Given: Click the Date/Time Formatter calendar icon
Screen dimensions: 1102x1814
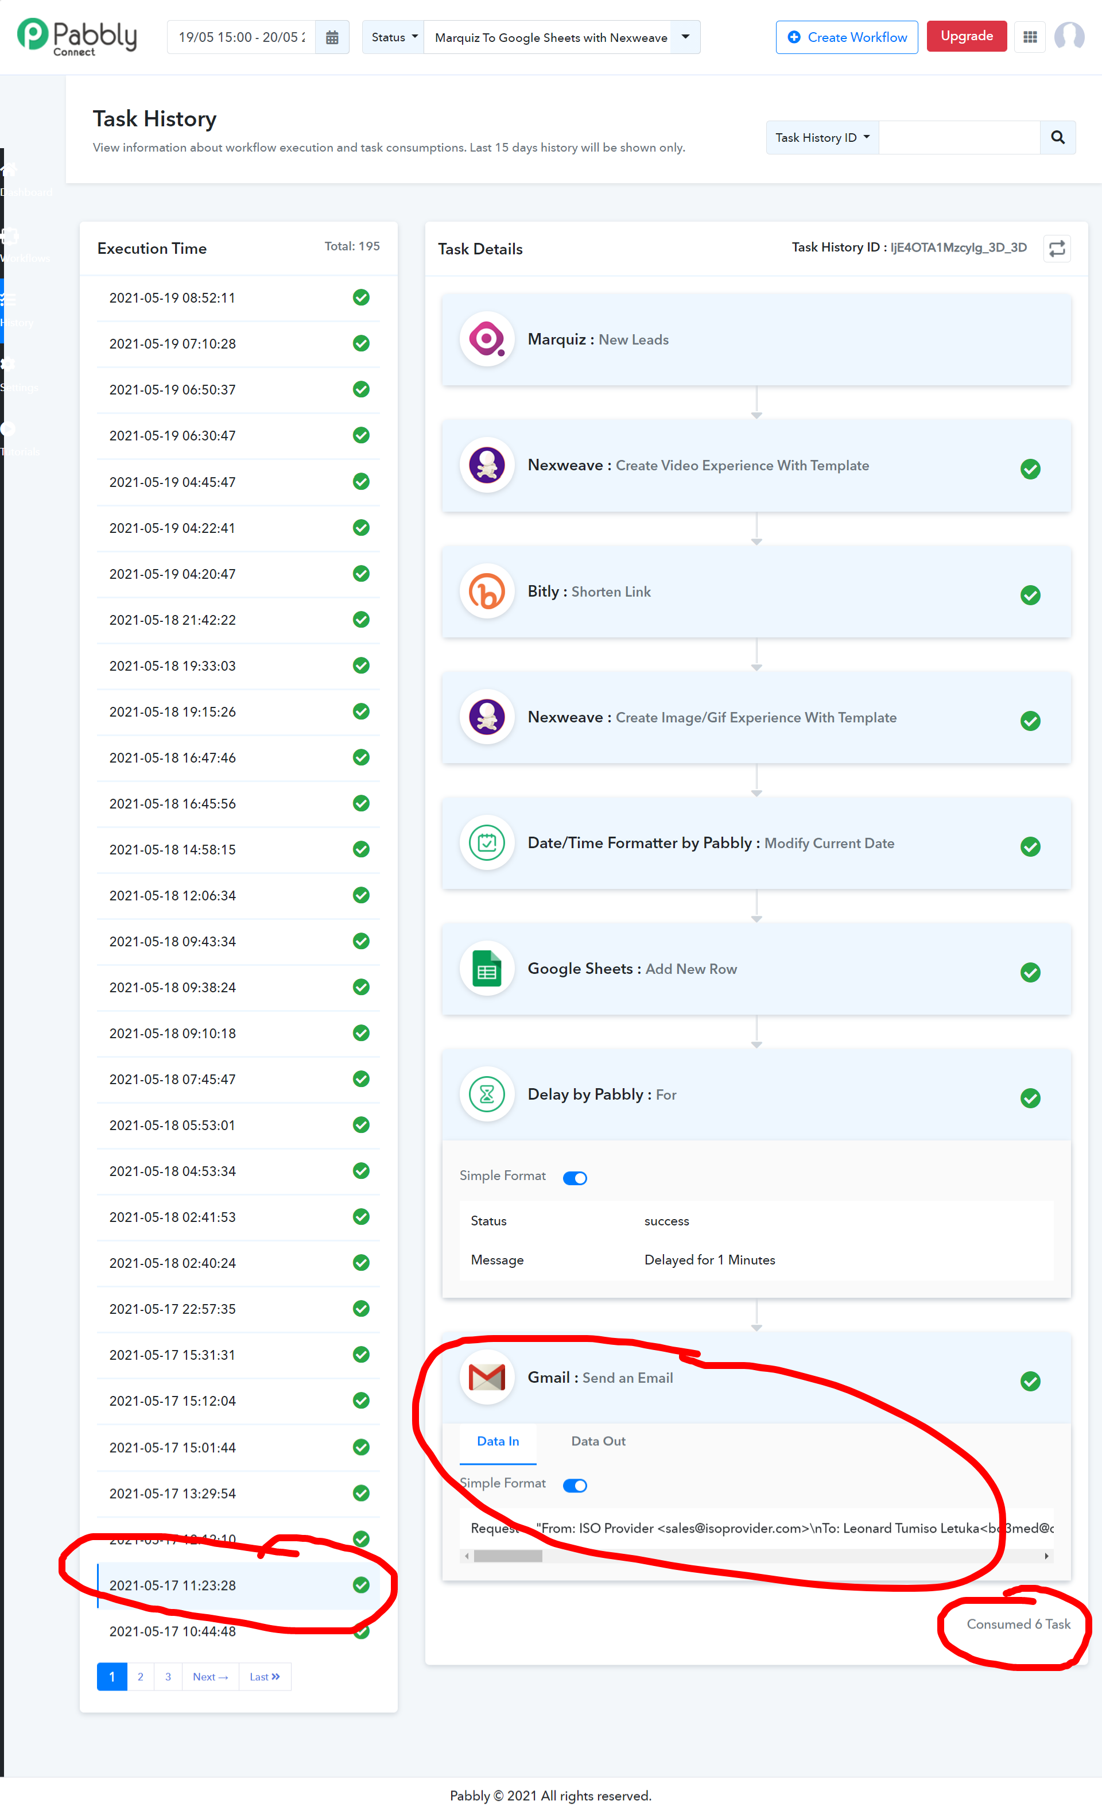Looking at the screenshot, I should point(486,843).
